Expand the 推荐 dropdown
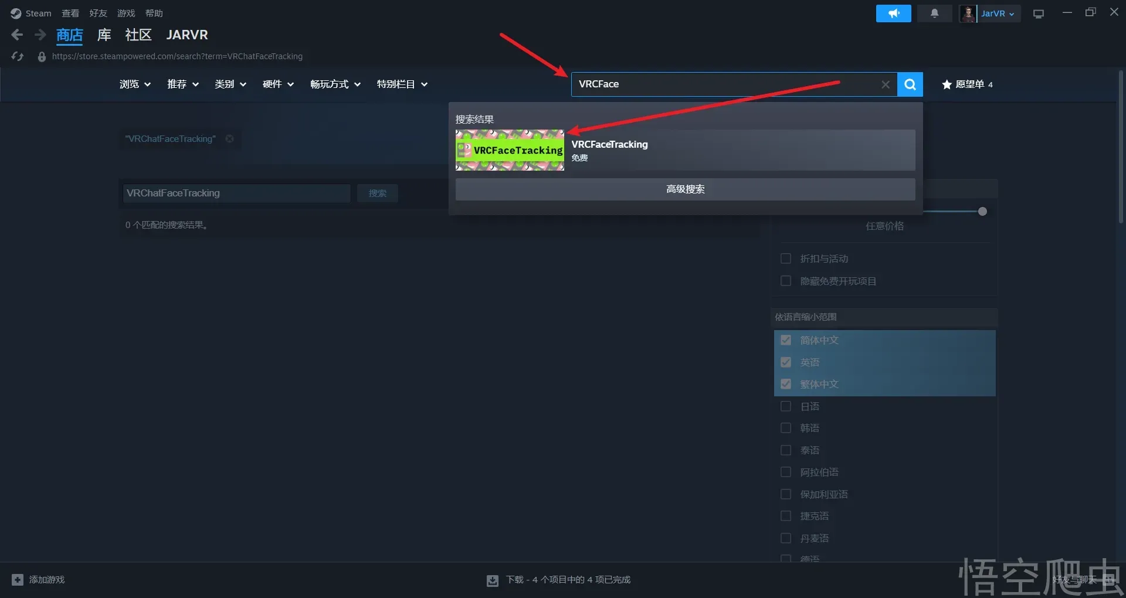The image size is (1126, 598). [x=183, y=84]
